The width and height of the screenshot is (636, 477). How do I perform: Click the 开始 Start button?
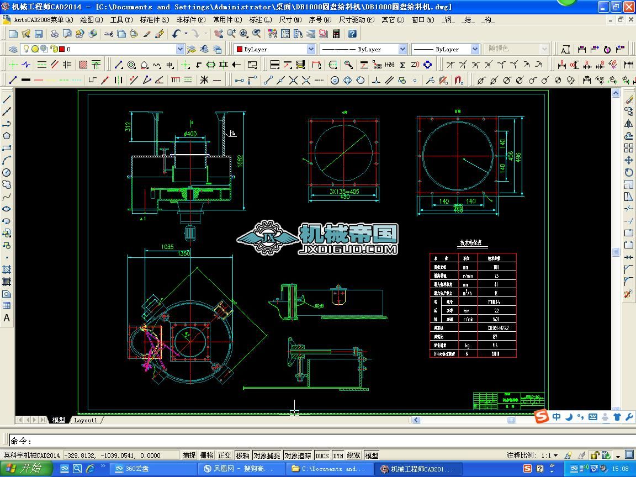[26, 469]
